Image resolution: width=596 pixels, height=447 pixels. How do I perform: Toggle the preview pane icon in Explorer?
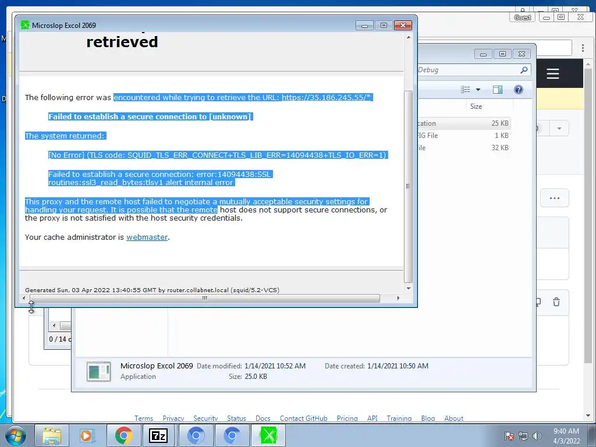click(497, 89)
